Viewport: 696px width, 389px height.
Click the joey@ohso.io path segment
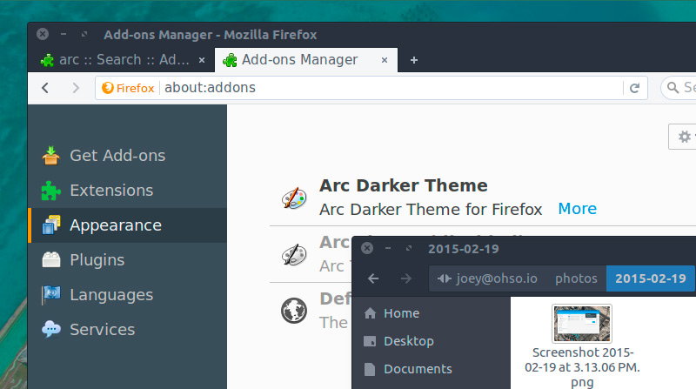[487, 278]
